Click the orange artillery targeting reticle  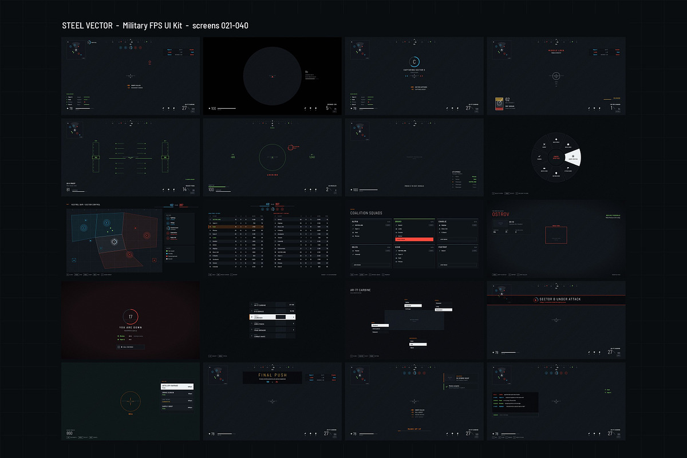coord(131,401)
